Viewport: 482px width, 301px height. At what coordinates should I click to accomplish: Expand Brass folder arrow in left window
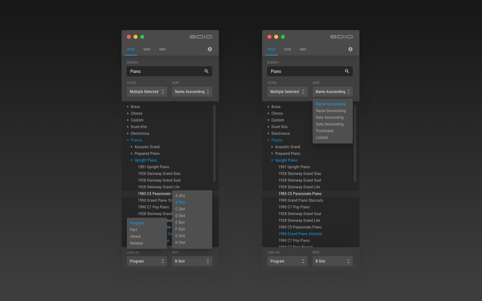click(128, 107)
